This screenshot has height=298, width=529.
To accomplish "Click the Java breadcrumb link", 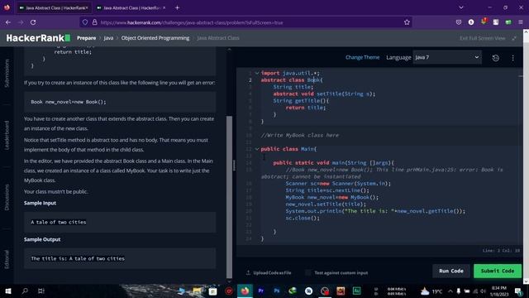I will tap(108, 38).
